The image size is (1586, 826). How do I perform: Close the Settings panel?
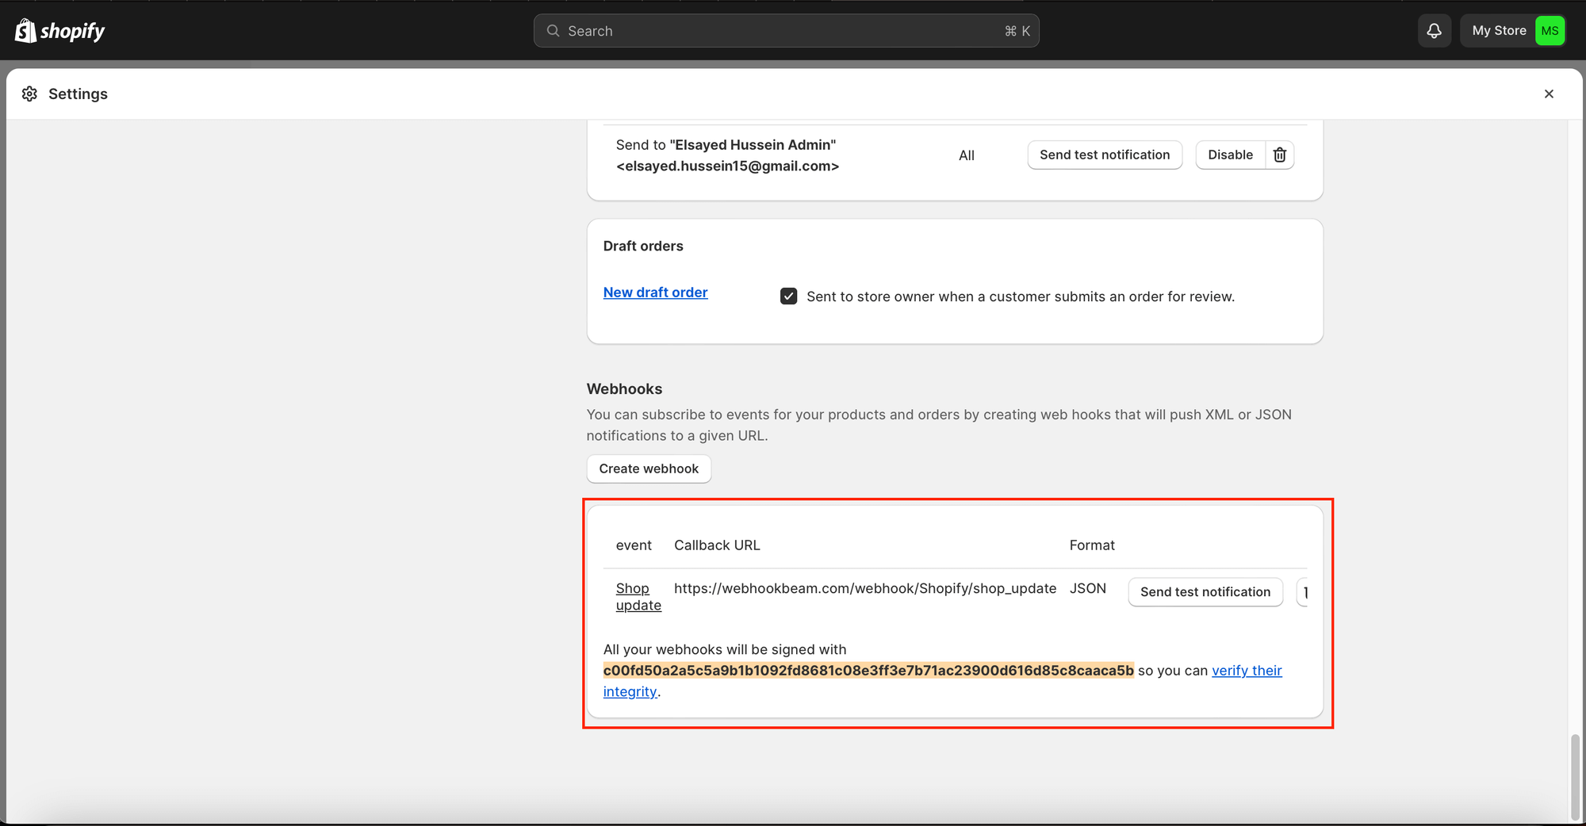coord(1549,94)
